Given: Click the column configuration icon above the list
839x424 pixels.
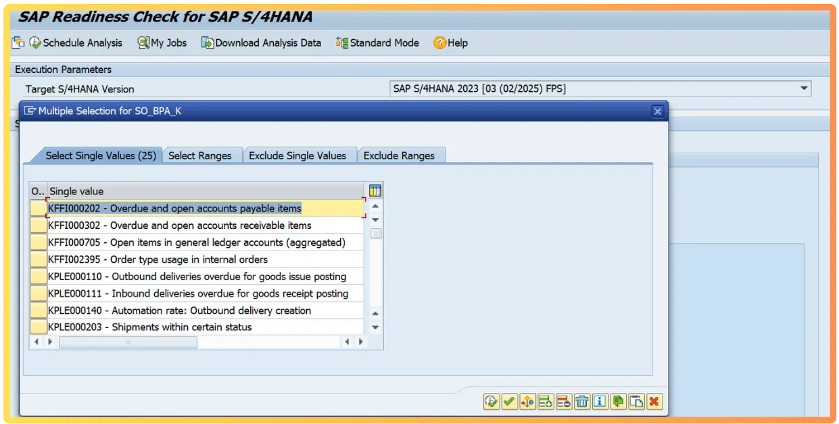Looking at the screenshot, I should 375,190.
